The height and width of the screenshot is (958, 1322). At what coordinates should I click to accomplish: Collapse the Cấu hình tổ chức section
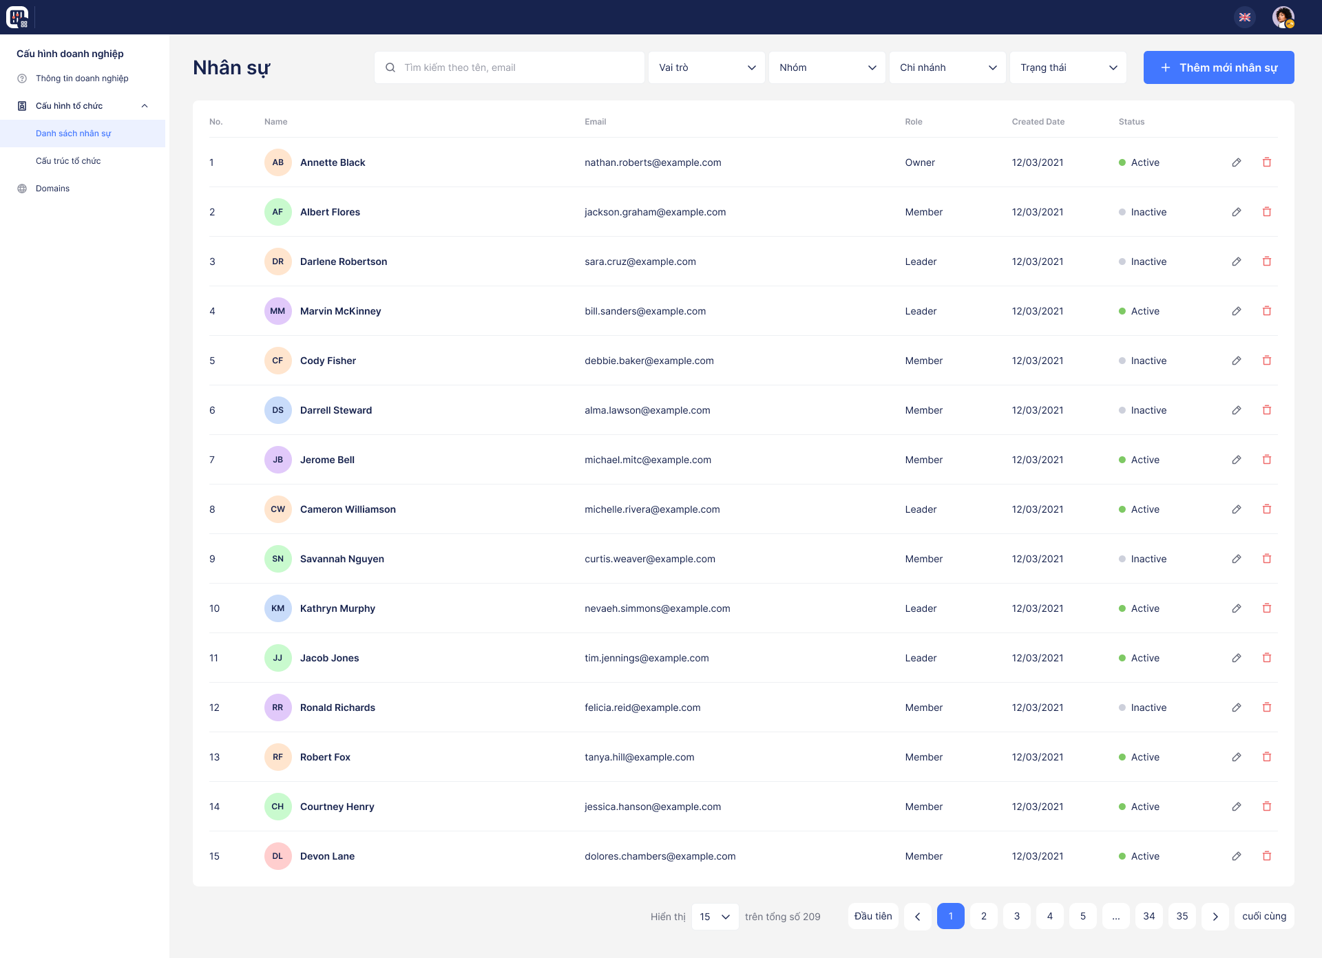tap(145, 106)
